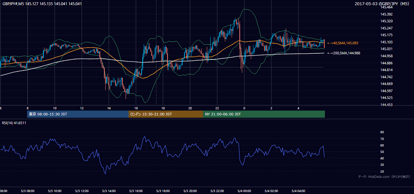Click the 5/3 20:00 time label
The height and width of the screenshot is (194, 414).
point(190,191)
